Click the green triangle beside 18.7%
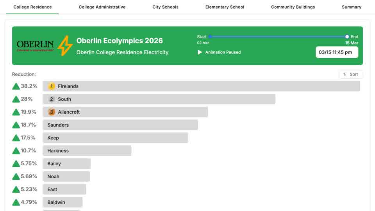 pos(16,125)
